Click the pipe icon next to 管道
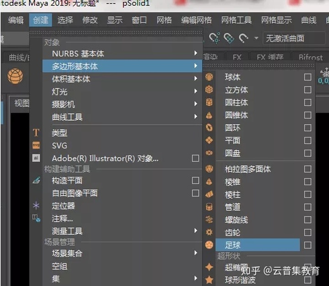 pyautogui.click(x=209, y=207)
